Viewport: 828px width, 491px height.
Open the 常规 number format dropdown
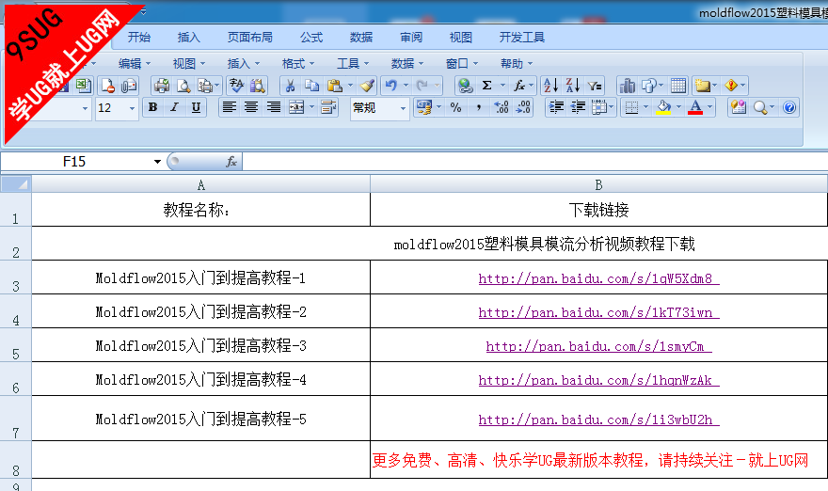[x=403, y=108]
